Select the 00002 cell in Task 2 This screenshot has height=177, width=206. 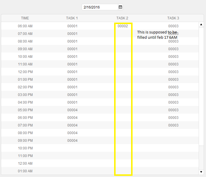click(123, 26)
